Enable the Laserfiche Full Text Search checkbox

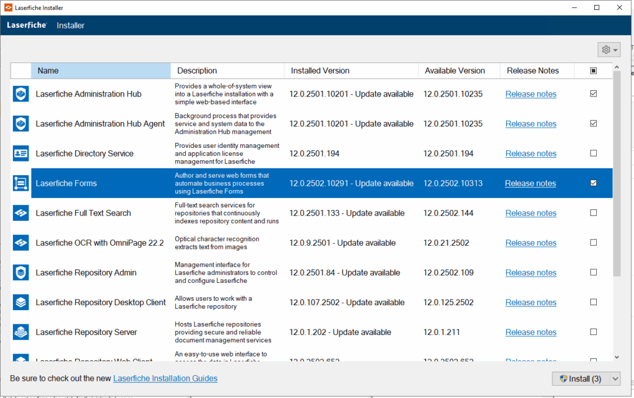pyautogui.click(x=594, y=213)
